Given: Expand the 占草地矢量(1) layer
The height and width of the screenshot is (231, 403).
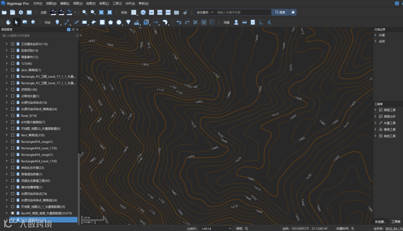Looking at the screenshot, I should 7,96.
